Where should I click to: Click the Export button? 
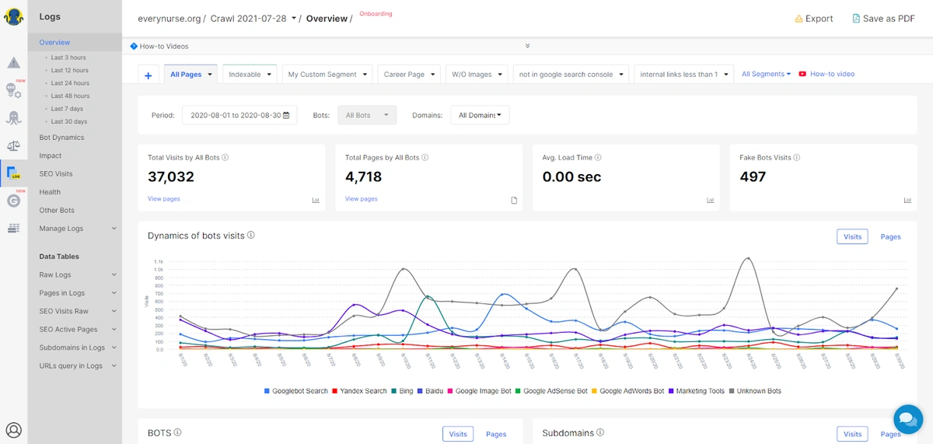point(813,19)
